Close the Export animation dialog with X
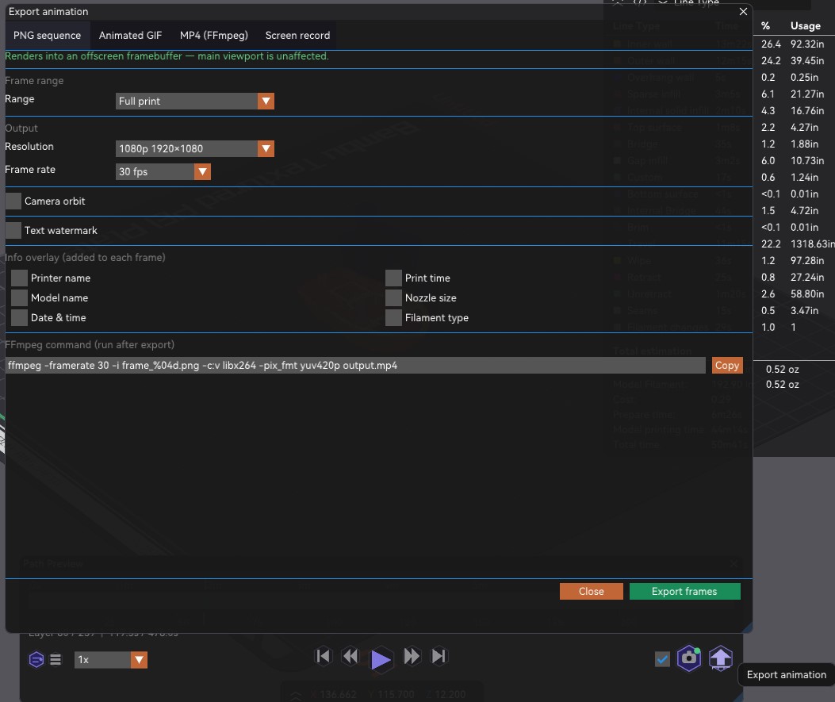Screen dimensions: 835x702 (743, 11)
